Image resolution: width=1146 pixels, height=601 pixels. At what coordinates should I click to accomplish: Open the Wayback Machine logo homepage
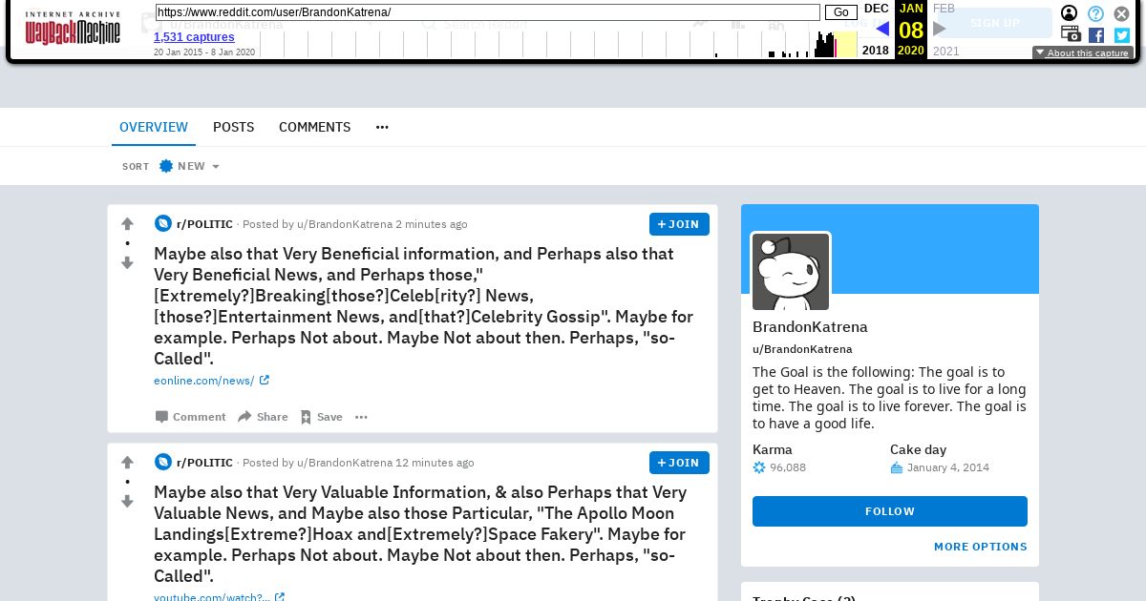coord(73,29)
